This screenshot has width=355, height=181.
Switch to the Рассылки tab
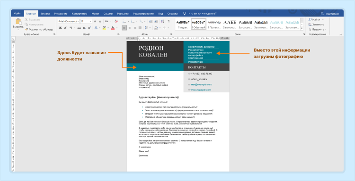(x=123, y=14)
